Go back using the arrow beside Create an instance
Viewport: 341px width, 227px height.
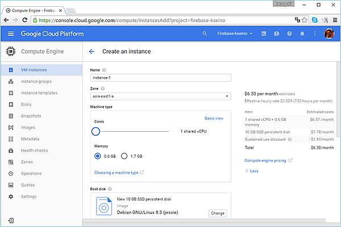[92, 52]
